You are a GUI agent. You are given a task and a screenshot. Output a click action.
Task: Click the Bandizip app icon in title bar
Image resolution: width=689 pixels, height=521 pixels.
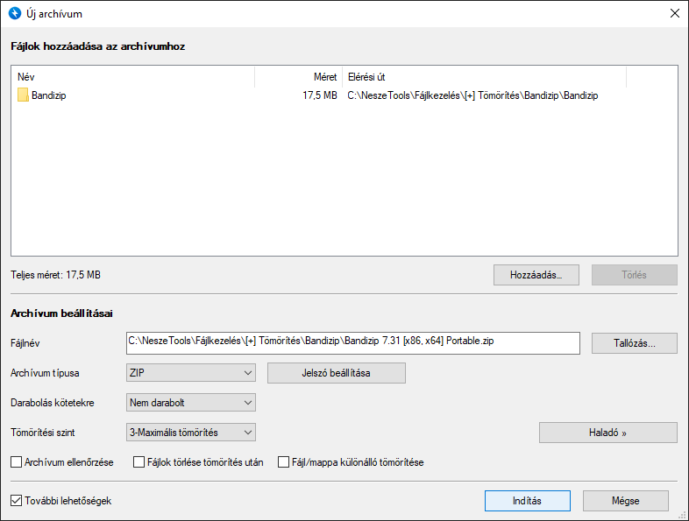point(15,14)
